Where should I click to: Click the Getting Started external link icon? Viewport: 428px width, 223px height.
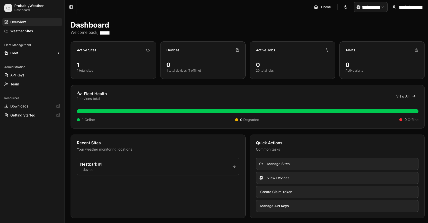(58, 115)
